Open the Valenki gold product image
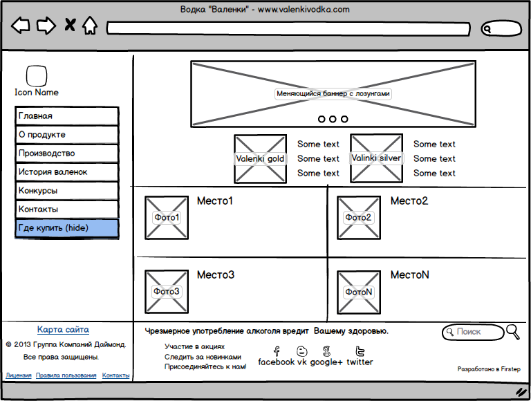 (260, 158)
